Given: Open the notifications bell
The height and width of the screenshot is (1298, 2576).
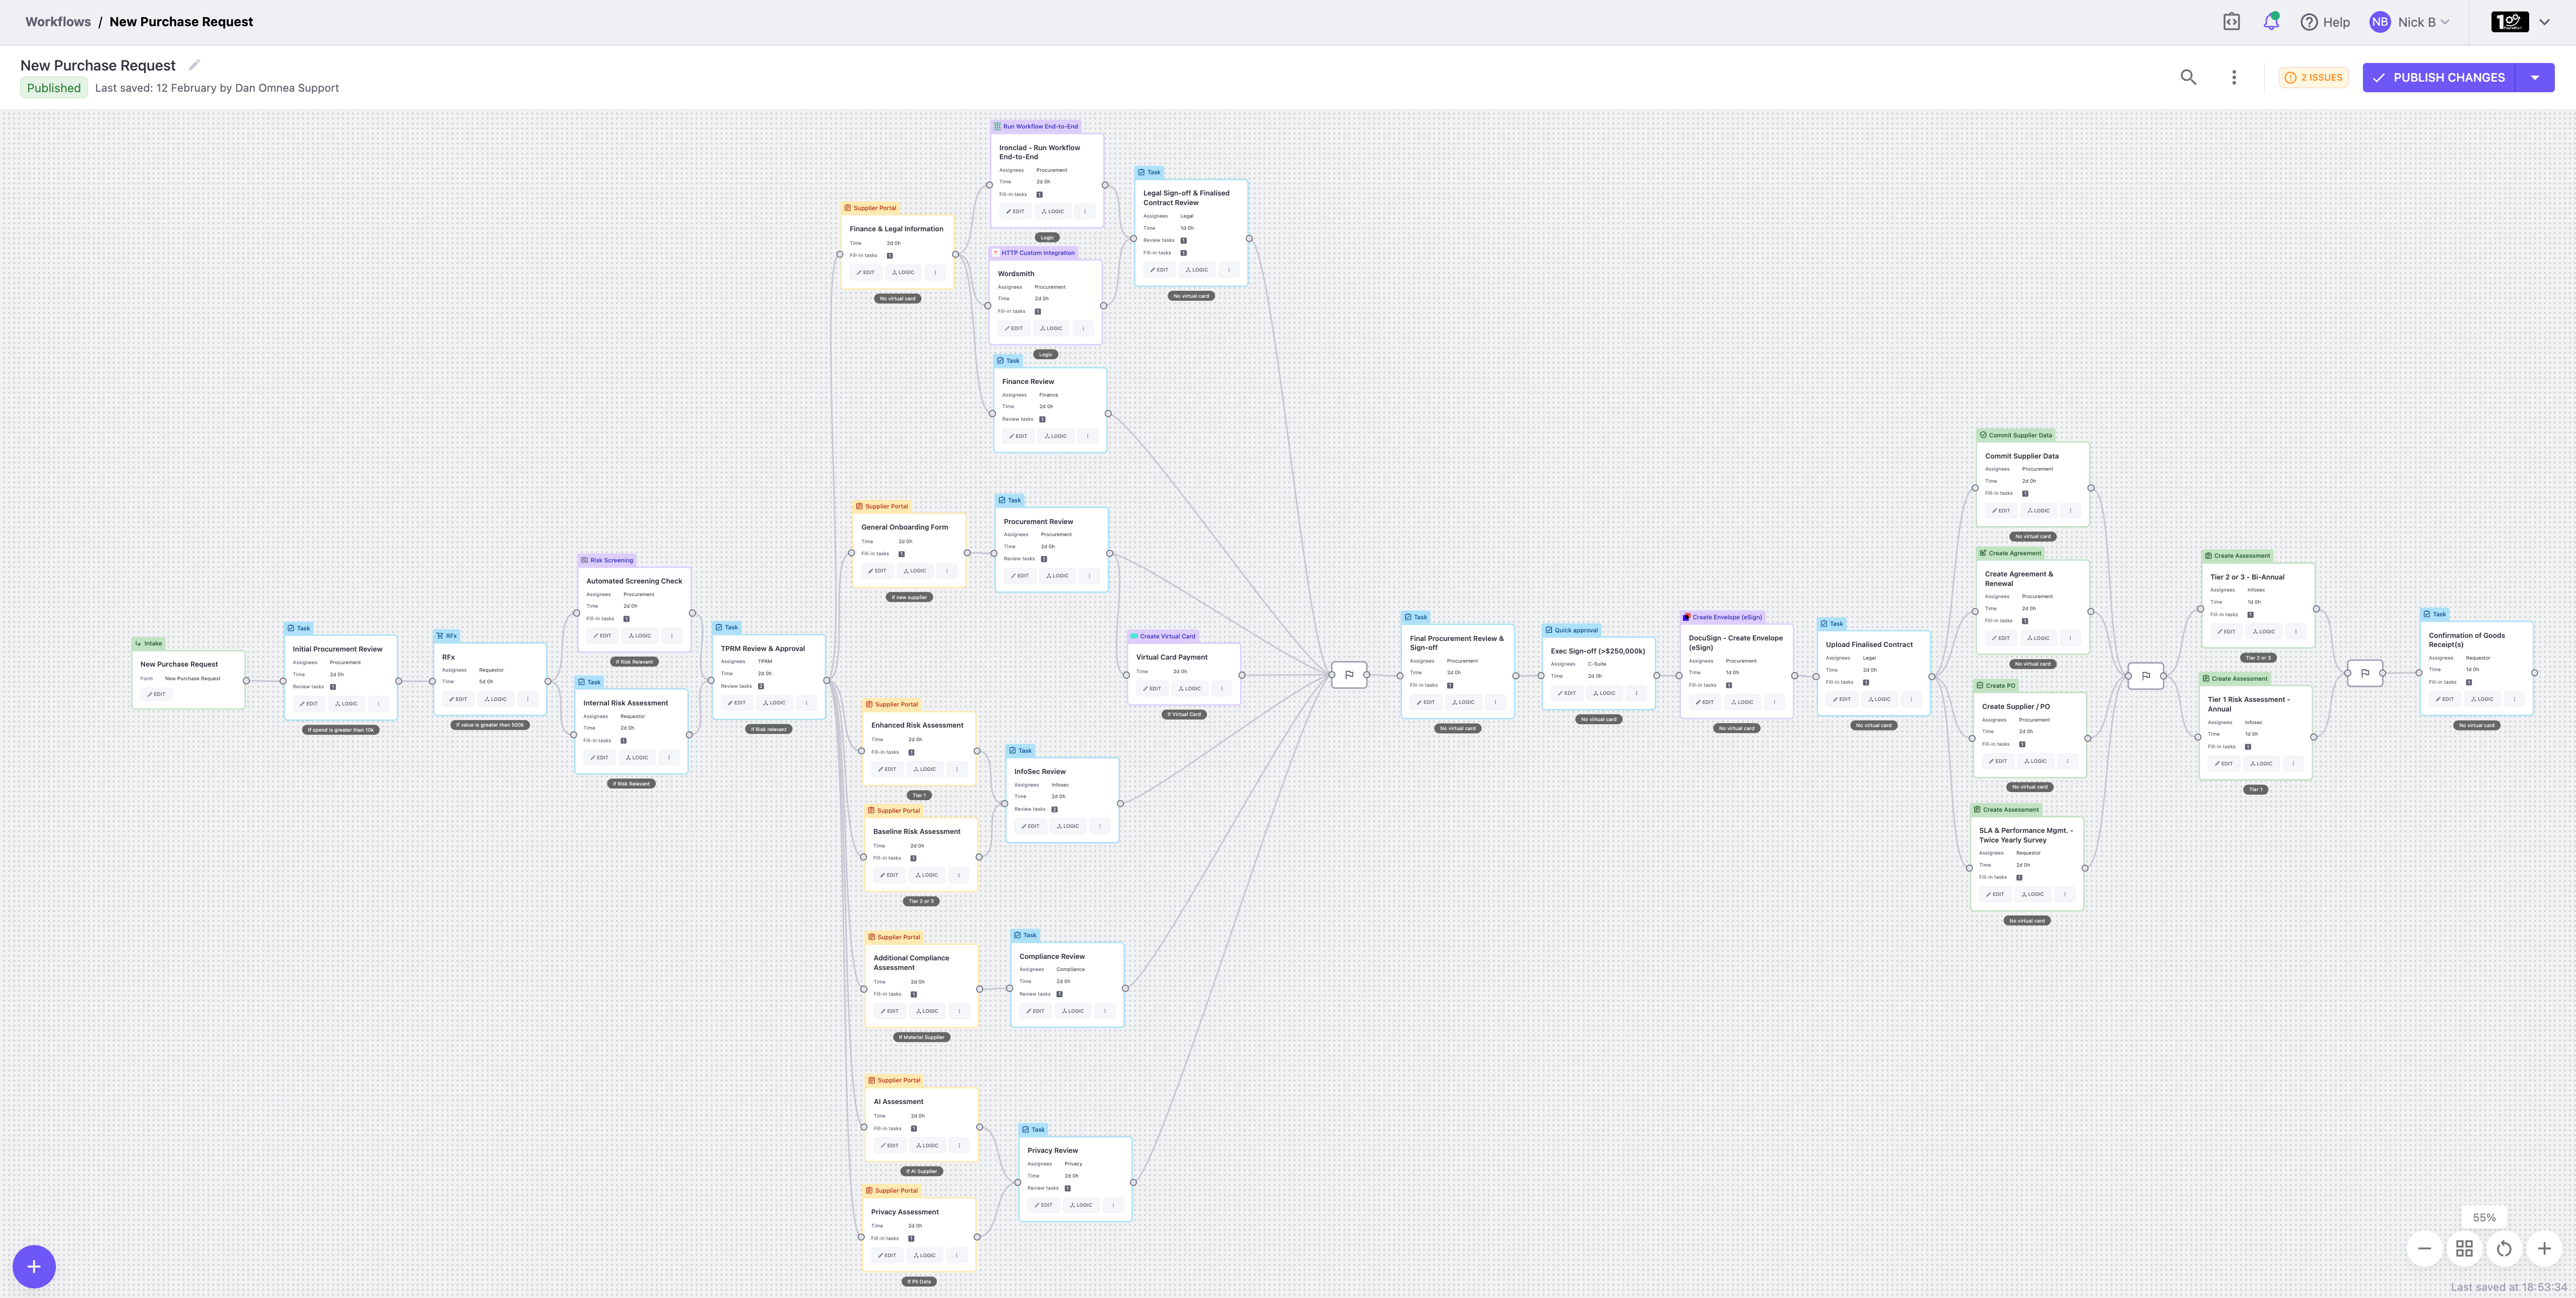Looking at the screenshot, I should tap(2271, 22).
